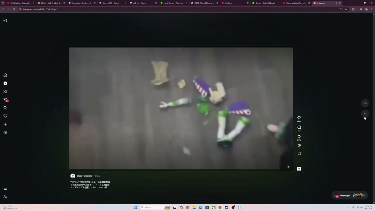Open the volume control in system tray
The width and height of the screenshot is (375, 211).
pos(362,207)
